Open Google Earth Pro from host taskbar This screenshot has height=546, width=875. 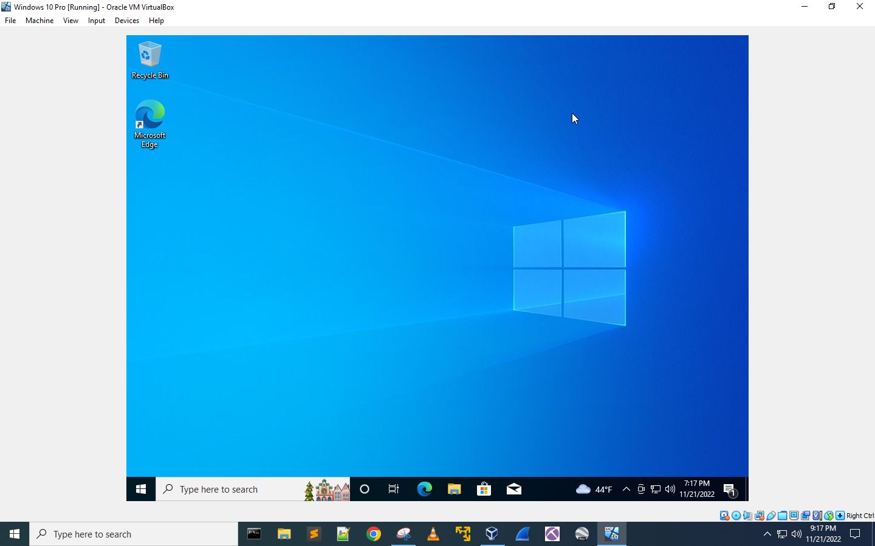click(582, 534)
